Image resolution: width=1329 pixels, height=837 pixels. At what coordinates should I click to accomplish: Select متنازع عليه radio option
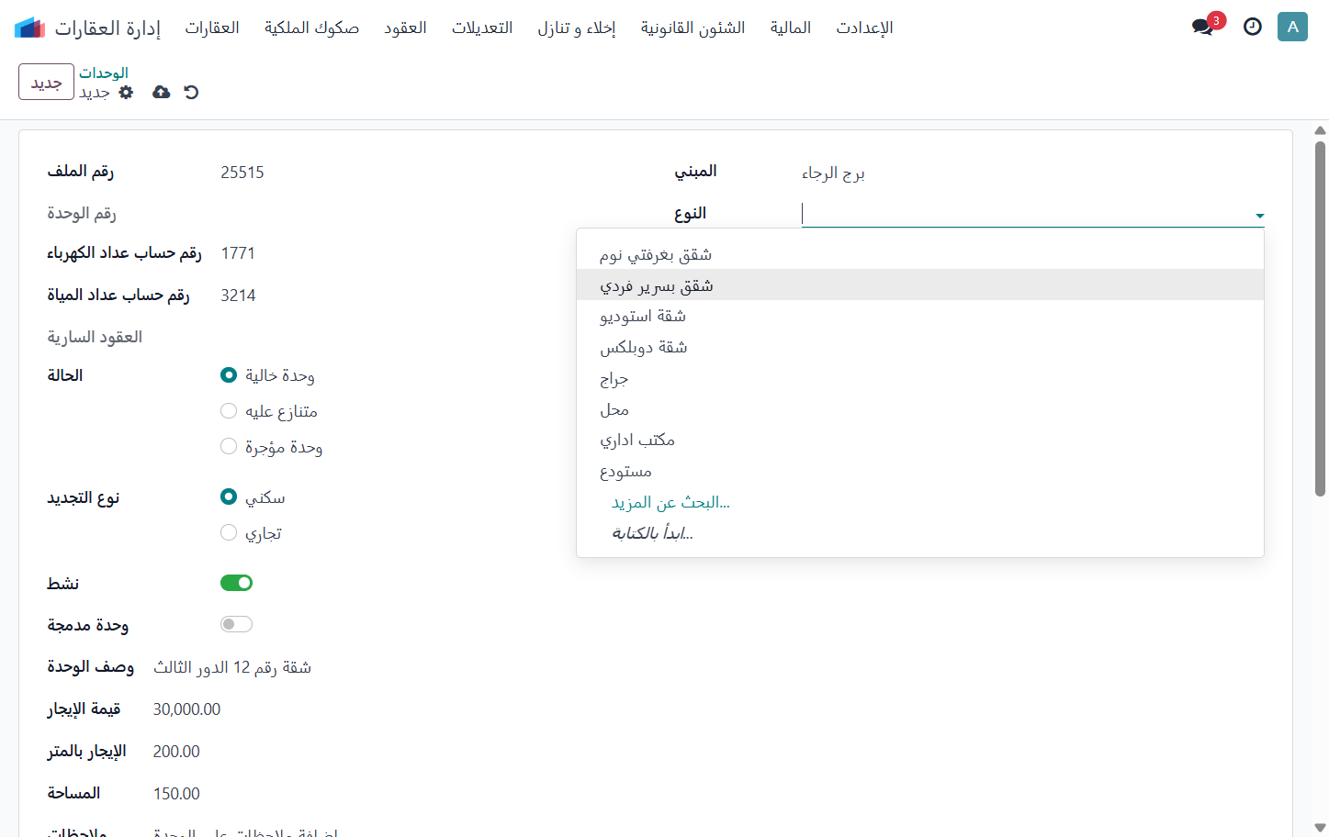click(x=229, y=411)
